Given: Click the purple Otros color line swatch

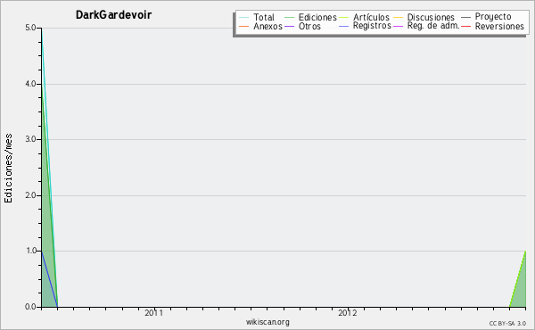Looking at the screenshot, I should pos(289,26).
